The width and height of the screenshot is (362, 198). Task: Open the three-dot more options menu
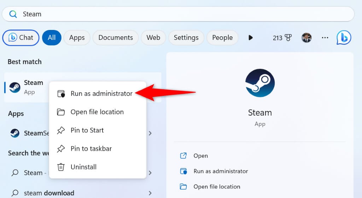[325, 38]
